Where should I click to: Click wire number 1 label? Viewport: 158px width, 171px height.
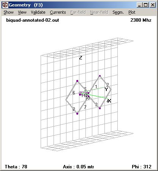click(x=96, y=87)
